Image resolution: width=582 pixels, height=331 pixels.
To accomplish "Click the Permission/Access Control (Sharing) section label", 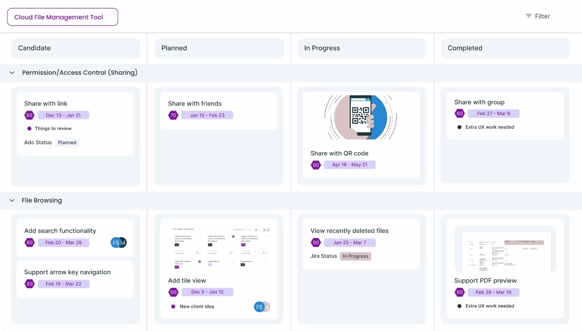I will 80,72.
